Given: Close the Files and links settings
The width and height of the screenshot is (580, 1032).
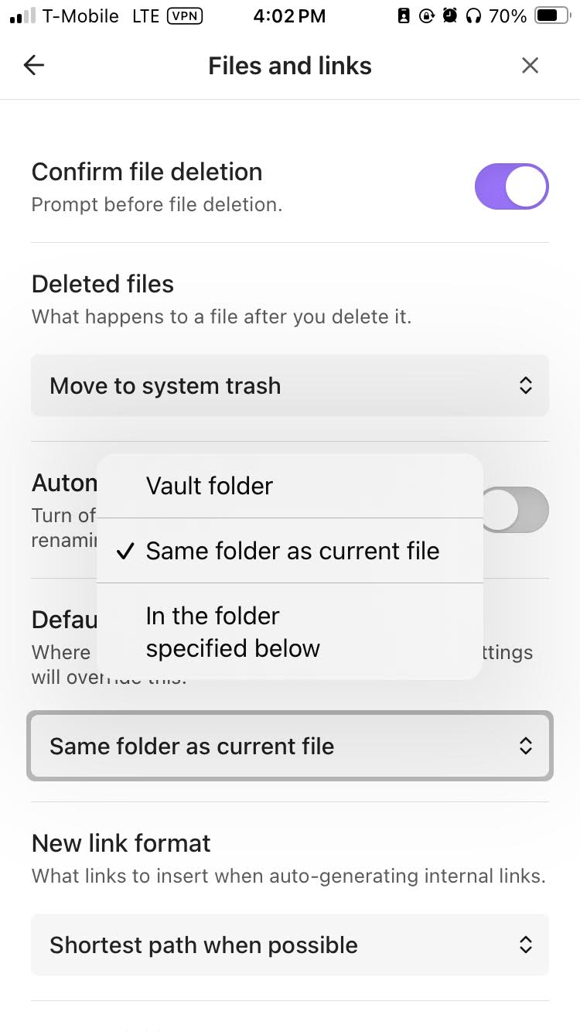Looking at the screenshot, I should [x=530, y=66].
